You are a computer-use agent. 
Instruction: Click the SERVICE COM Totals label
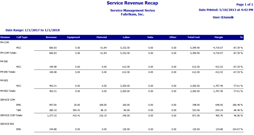click(x=11, y=115)
